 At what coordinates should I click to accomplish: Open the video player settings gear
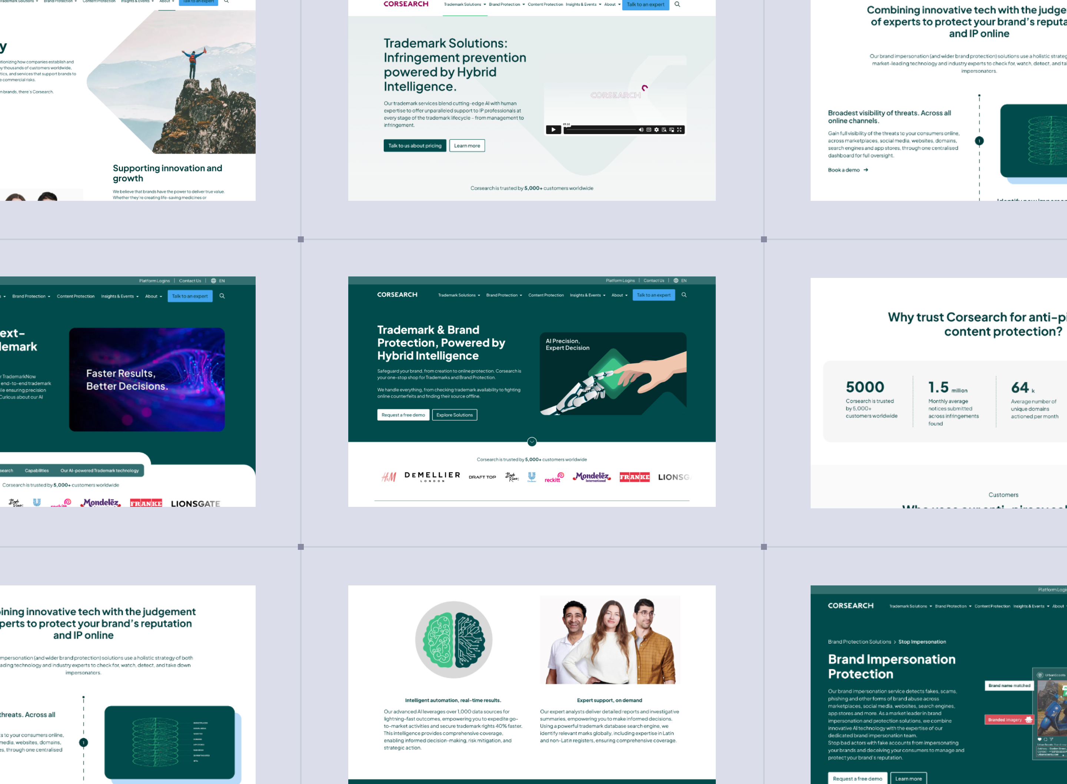click(656, 130)
